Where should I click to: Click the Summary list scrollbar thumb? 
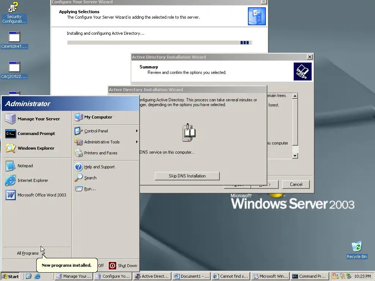coord(295,122)
